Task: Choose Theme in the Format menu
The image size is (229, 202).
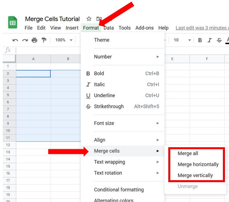Action: 123,40
